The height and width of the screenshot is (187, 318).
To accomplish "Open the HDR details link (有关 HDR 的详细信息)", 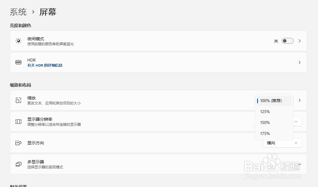I will tap(45, 65).
